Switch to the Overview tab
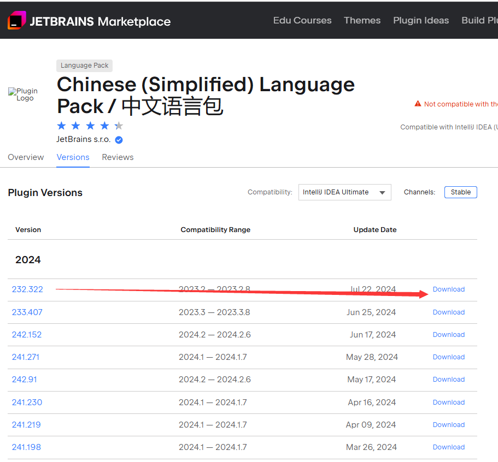The height and width of the screenshot is (462, 498). [26, 157]
